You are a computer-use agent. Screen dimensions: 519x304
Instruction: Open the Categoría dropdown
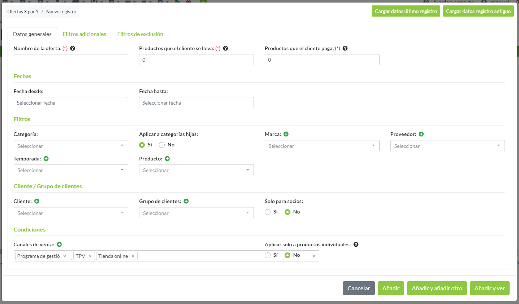tap(71, 146)
